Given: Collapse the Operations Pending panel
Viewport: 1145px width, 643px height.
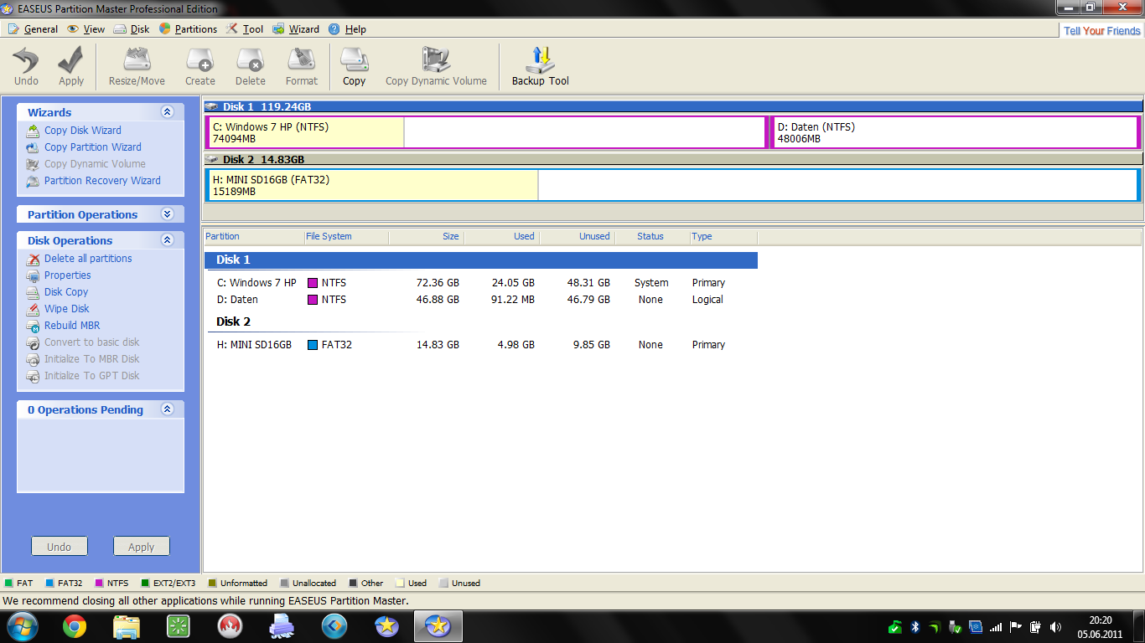Looking at the screenshot, I should (x=167, y=409).
